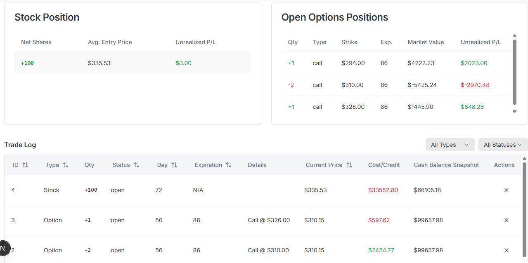The image size is (528, 263).
Task: Select the -2 call $310.00 position row
Action: tap(396, 85)
